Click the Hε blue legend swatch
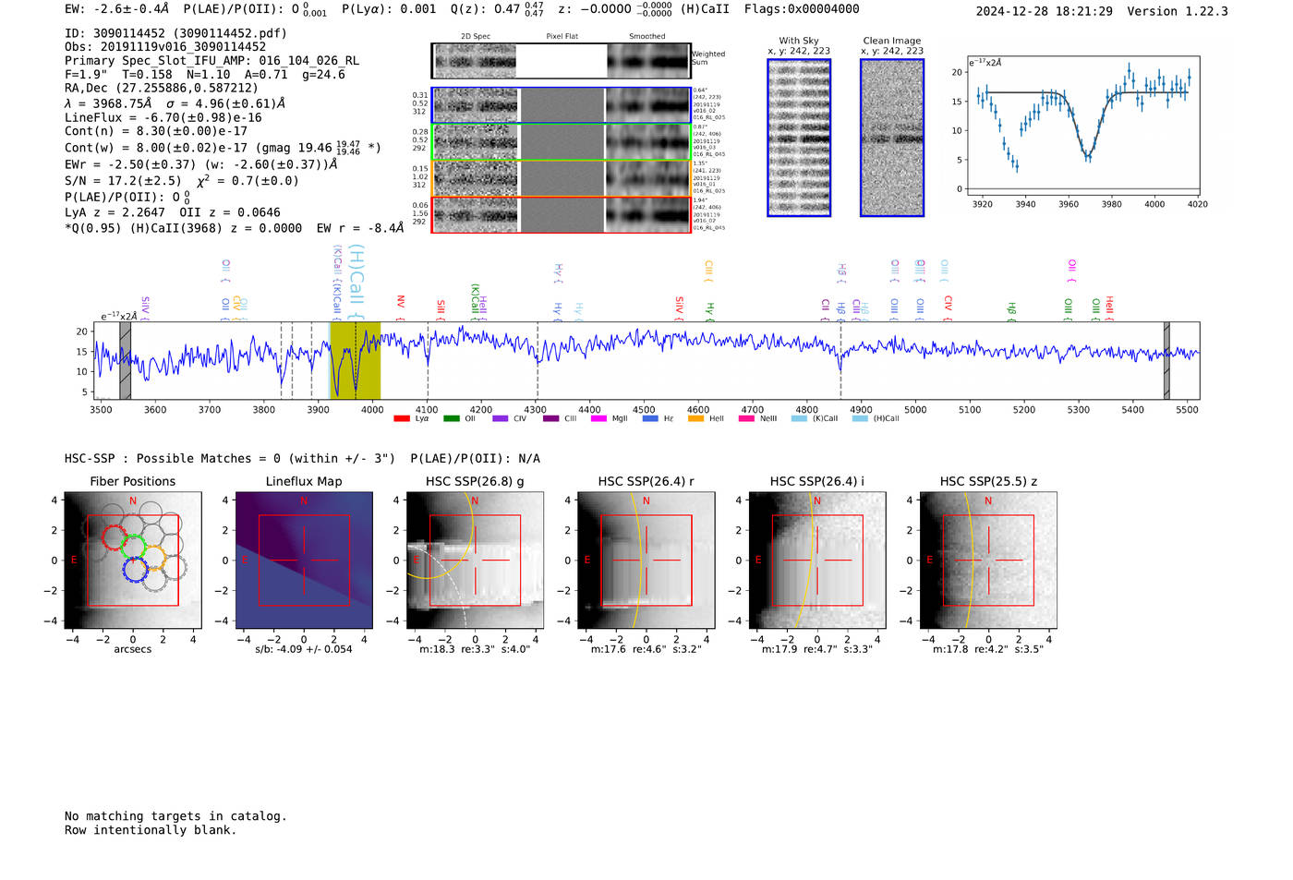The width and height of the screenshot is (1293, 880). click(650, 418)
